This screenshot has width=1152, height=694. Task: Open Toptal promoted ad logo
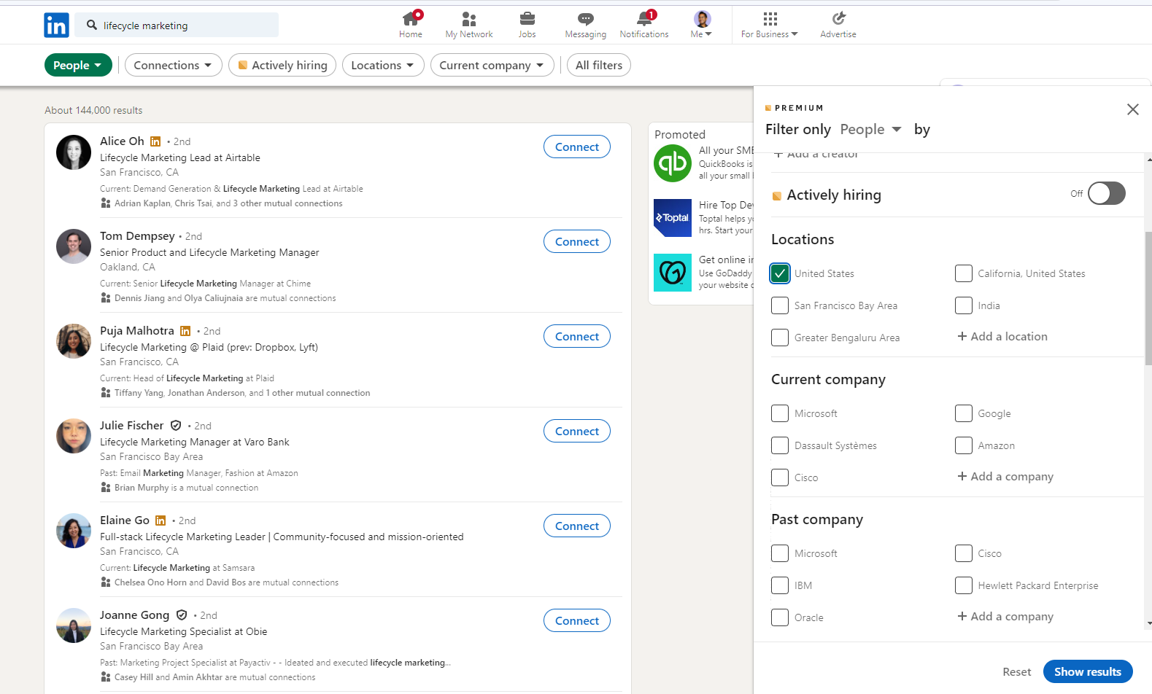tap(673, 218)
